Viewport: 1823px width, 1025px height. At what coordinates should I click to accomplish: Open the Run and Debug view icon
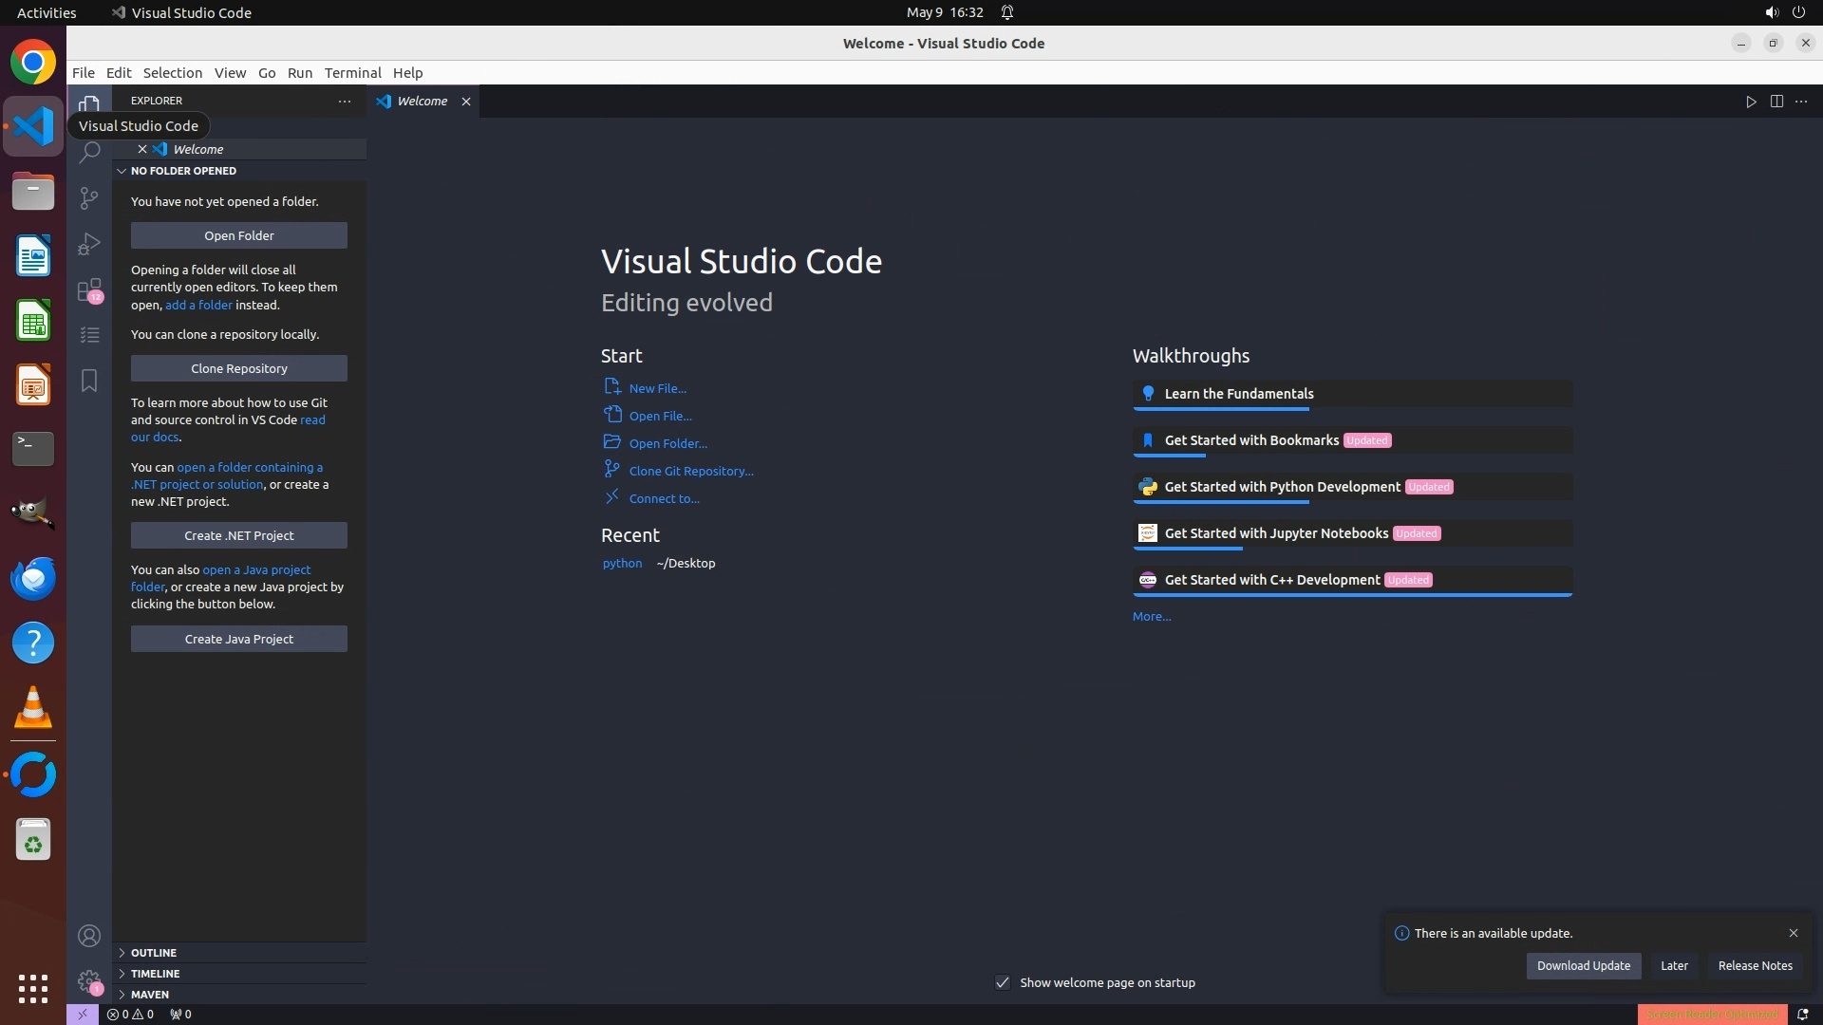click(x=89, y=244)
